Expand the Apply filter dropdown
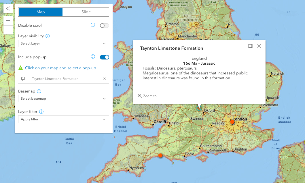Image resolution: width=305 pixels, height=183 pixels. tap(63, 119)
